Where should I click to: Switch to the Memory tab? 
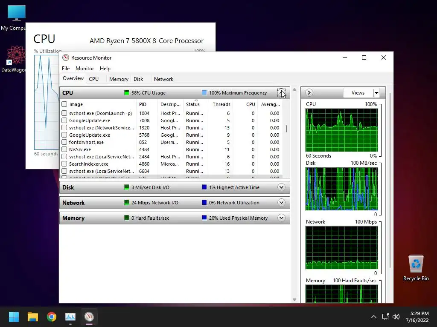[x=119, y=79]
